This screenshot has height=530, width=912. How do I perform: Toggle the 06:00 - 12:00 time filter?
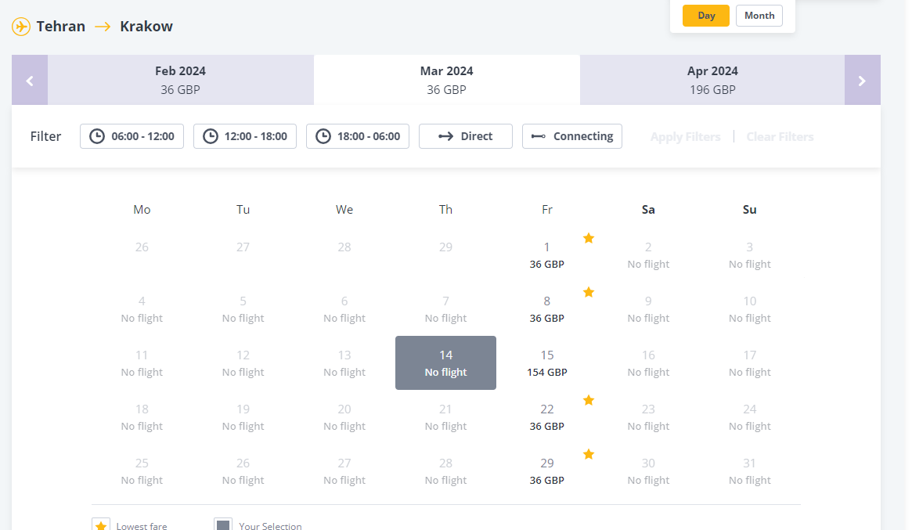[x=132, y=136]
